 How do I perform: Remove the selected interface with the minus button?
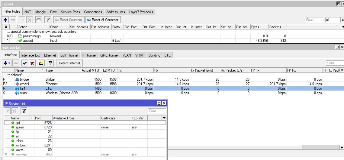coord(16,63)
